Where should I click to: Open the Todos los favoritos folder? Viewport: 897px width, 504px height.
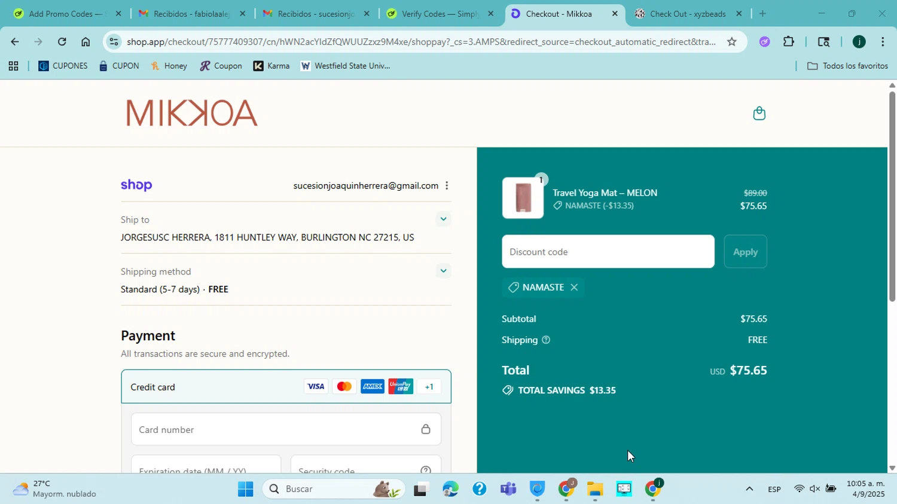click(847, 66)
